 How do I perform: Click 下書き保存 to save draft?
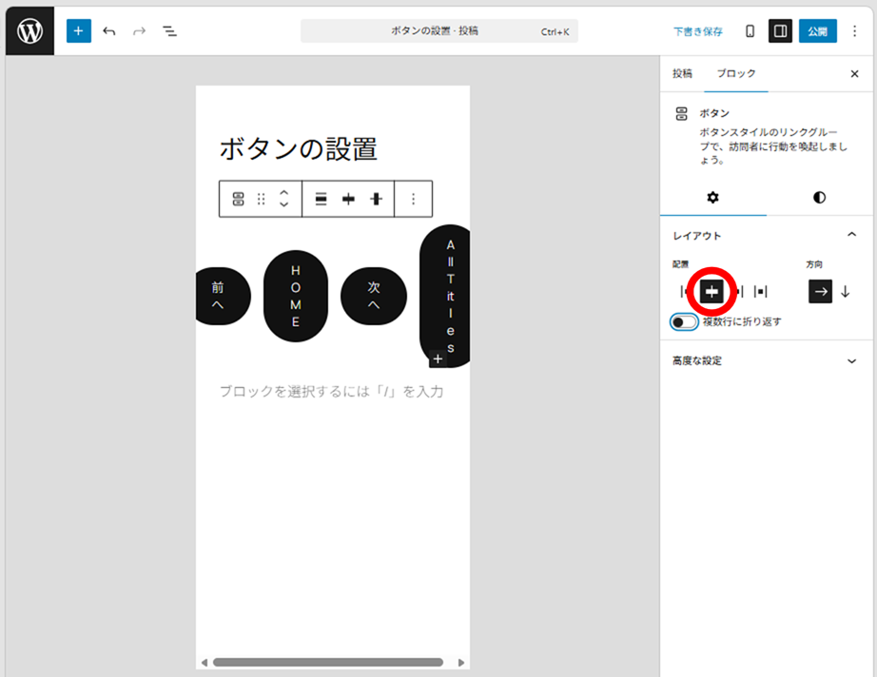(x=697, y=31)
